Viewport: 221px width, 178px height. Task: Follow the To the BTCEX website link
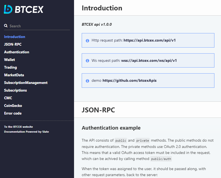pos(18,127)
